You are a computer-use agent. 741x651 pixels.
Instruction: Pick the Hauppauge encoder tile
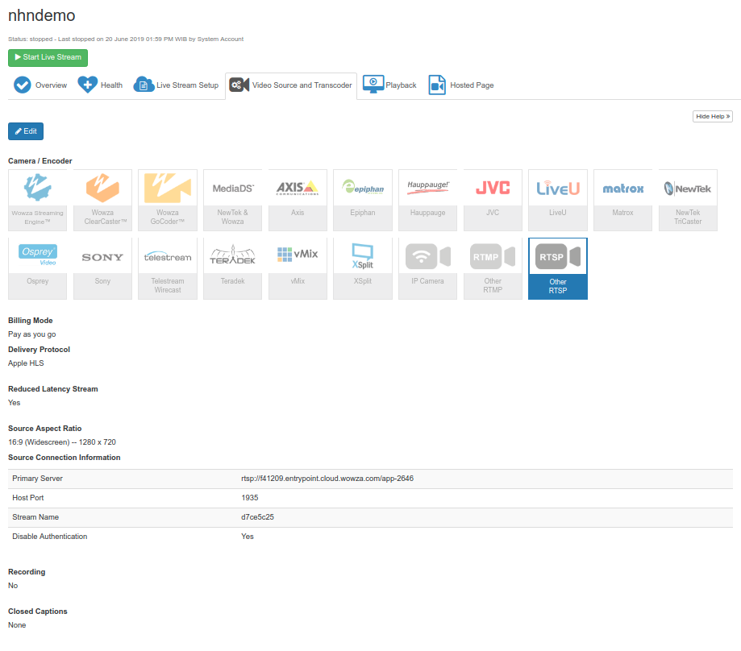pos(427,200)
